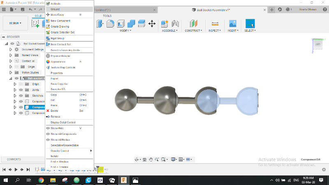Select the Shell tool icon

(x=121, y=23)
